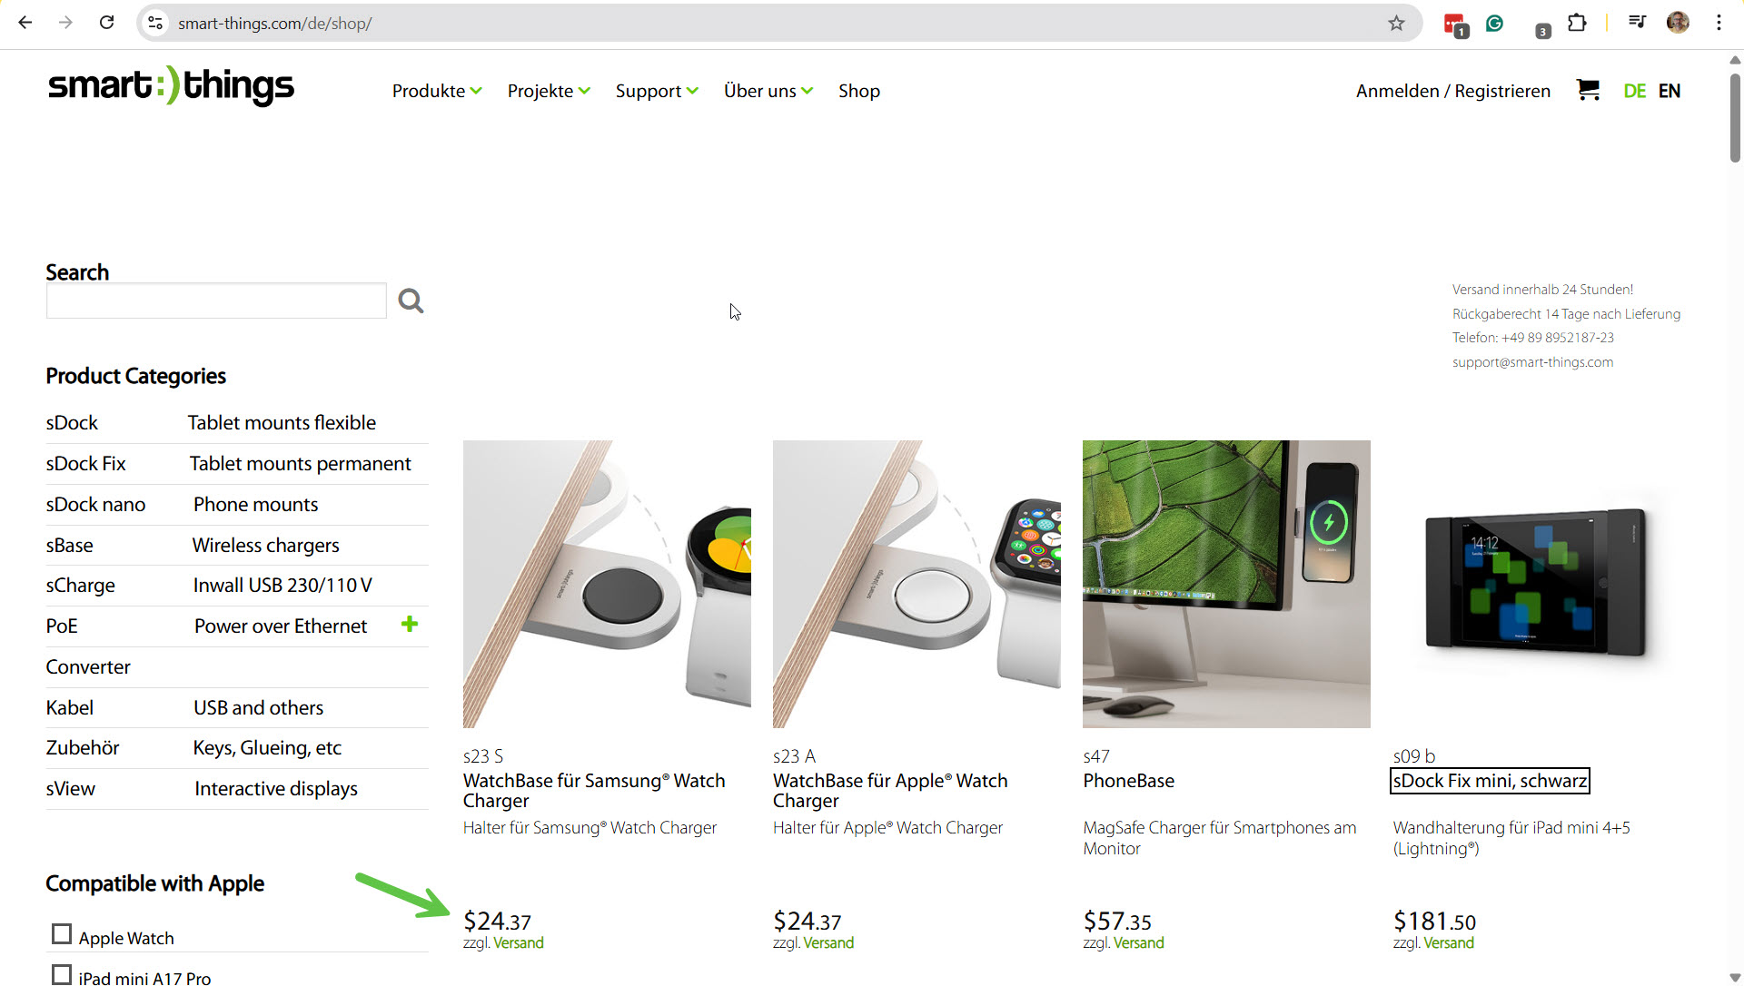The image size is (1744, 986).
Task: Expand the Über uns dropdown menu
Action: (768, 91)
